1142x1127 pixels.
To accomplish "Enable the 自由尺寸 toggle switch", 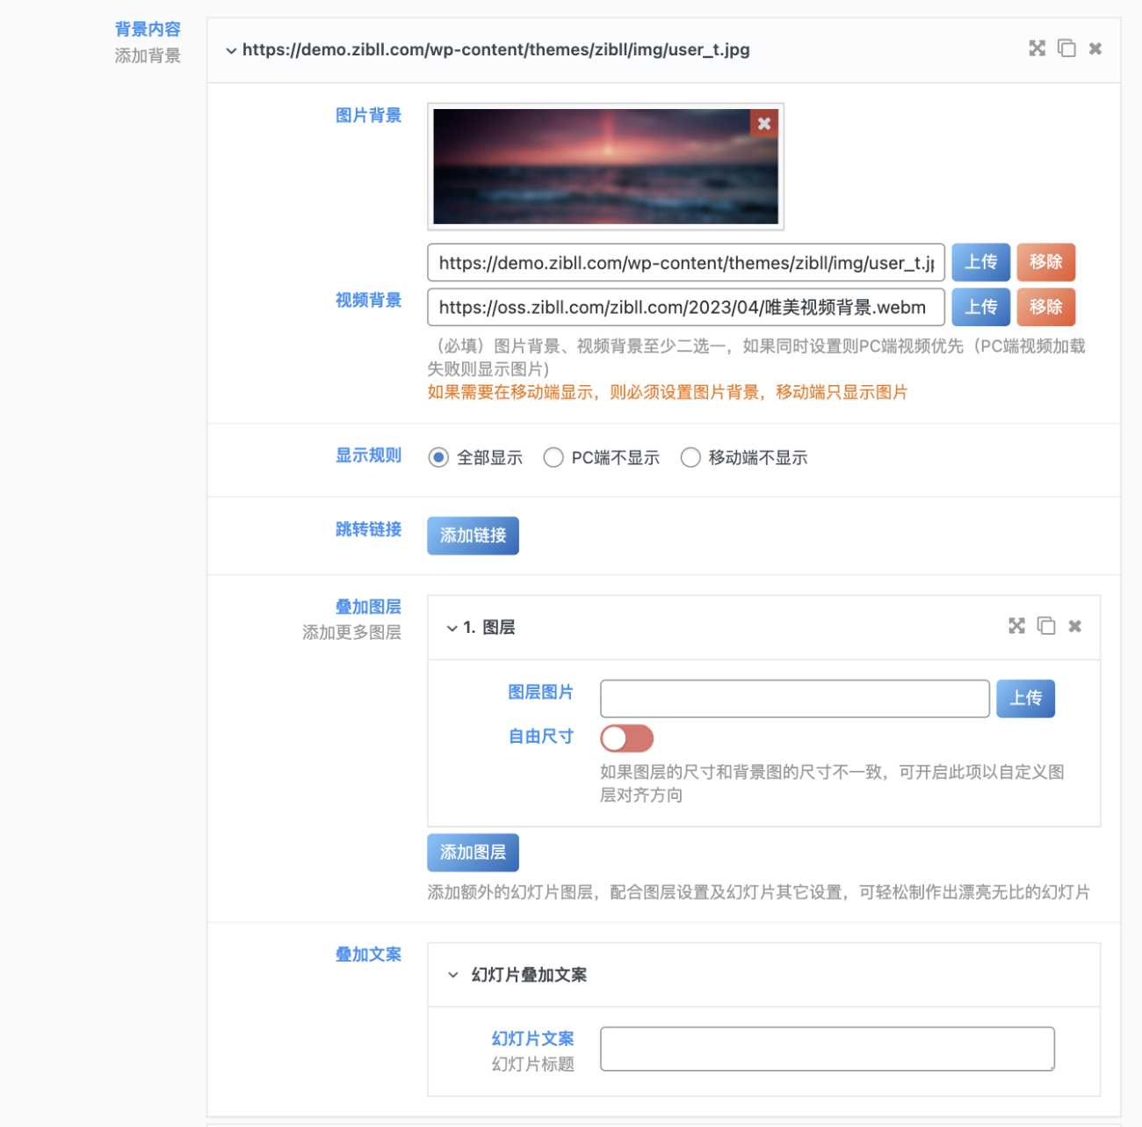I will pos(626,738).
